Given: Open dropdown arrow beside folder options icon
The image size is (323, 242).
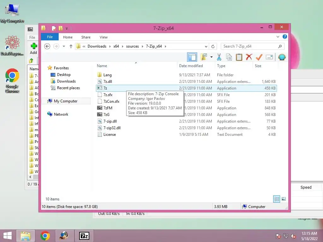Looking at the screenshot, I should click(x=211, y=57).
